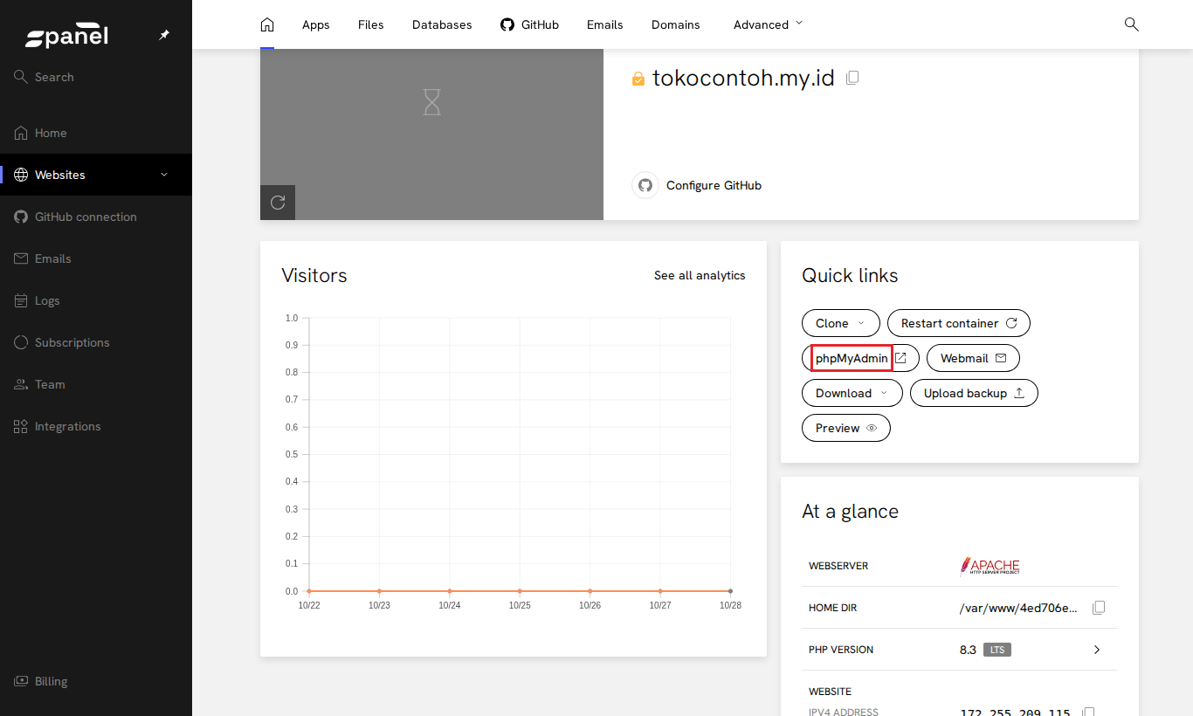Image resolution: width=1193 pixels, height=716 pixels.
Task: Click the Upload backup button
Action: (x=974, y=393)
